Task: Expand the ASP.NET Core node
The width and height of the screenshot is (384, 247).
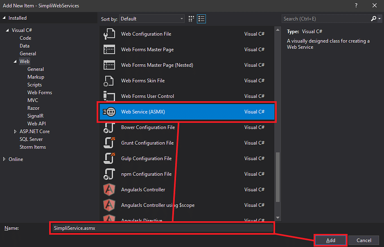Action: (x=15, y=131)
